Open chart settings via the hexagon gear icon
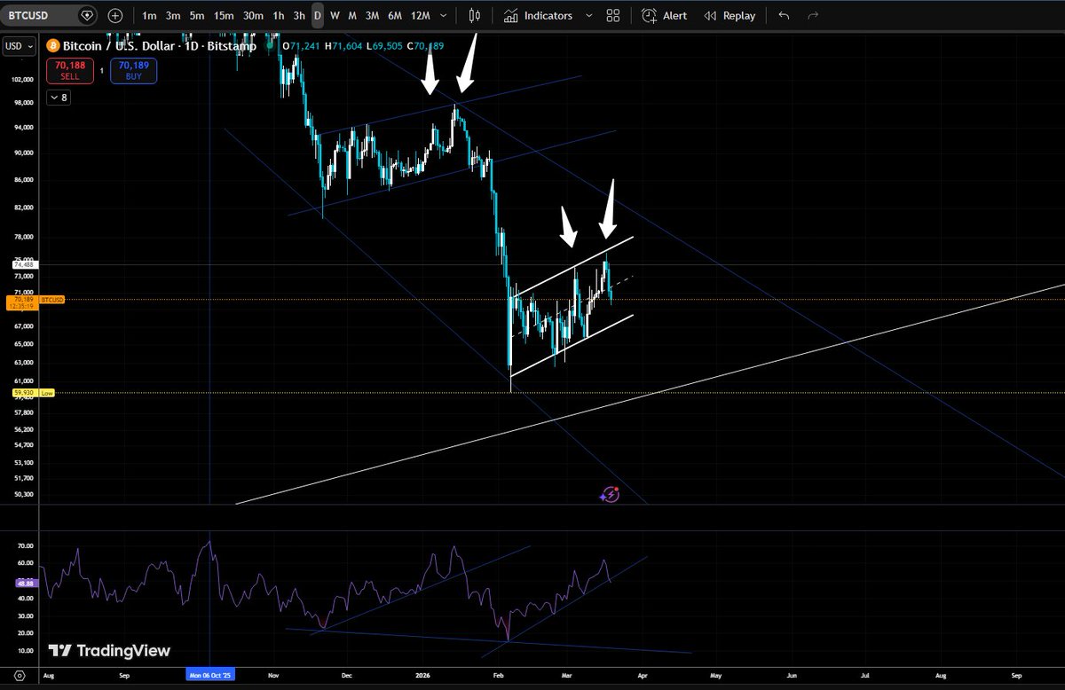 18,675
